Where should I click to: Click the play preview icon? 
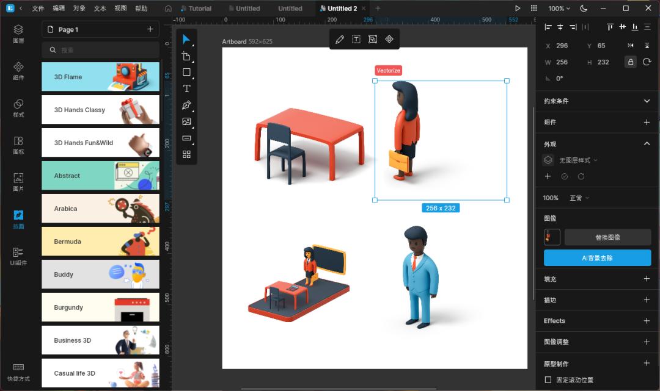pos(518,9)
